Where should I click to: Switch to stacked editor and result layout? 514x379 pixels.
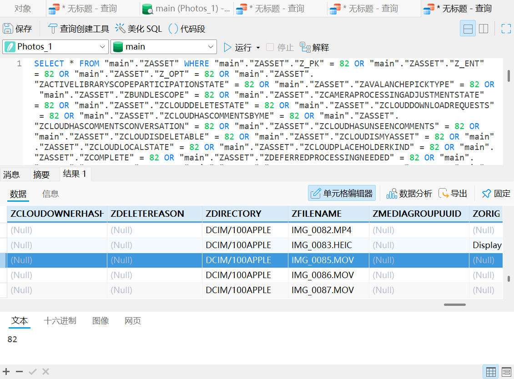click(468, 29)
